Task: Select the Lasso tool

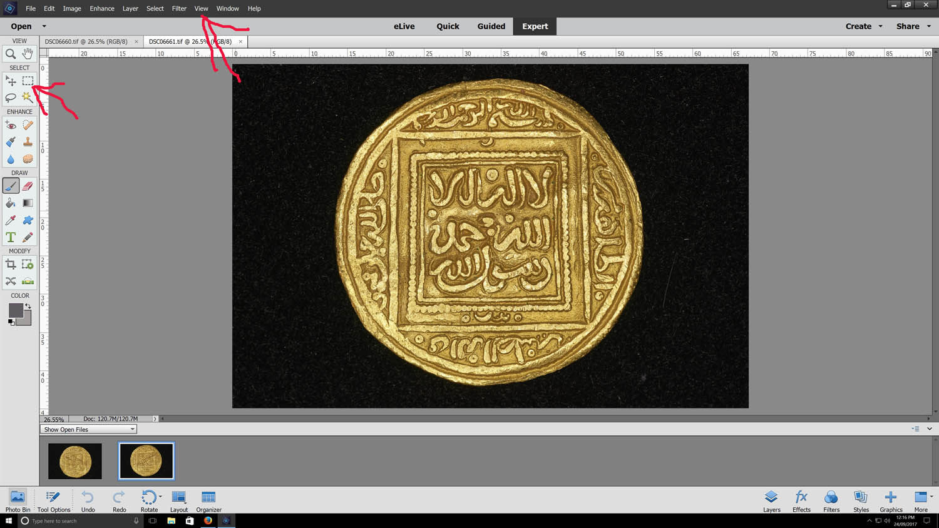Action: pos(11,98)
